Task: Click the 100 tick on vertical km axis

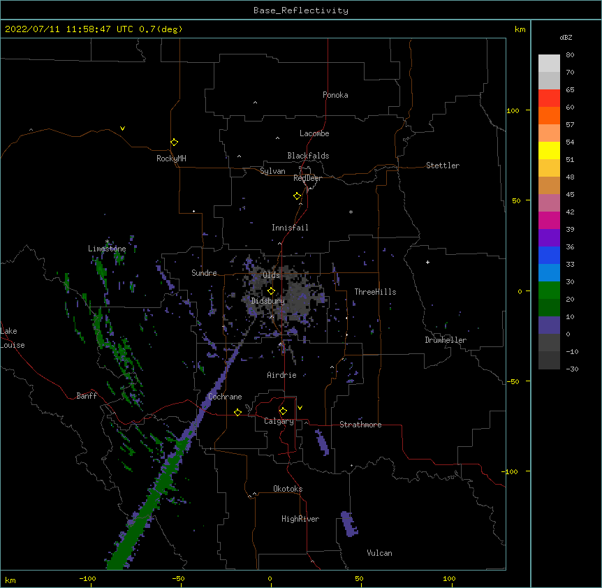Action: pos(513,110)
